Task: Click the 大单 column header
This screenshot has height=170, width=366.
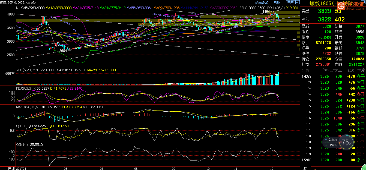Action: (338, 70)
